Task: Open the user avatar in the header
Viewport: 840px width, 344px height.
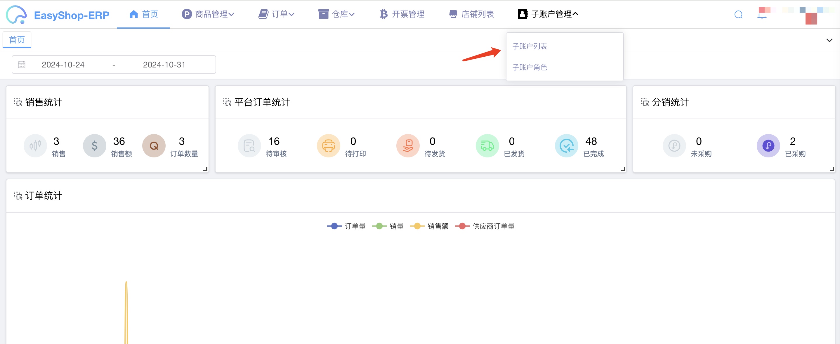Action: tap(811, 16)
